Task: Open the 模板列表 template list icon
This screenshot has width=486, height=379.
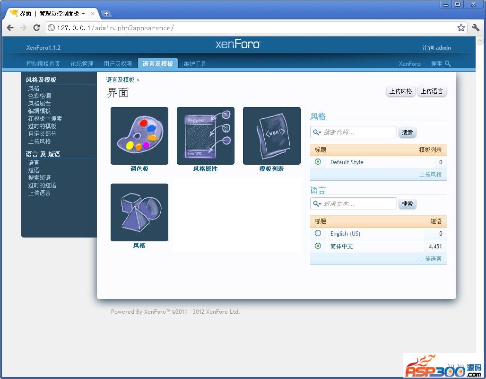Action: tap(272, 136)
